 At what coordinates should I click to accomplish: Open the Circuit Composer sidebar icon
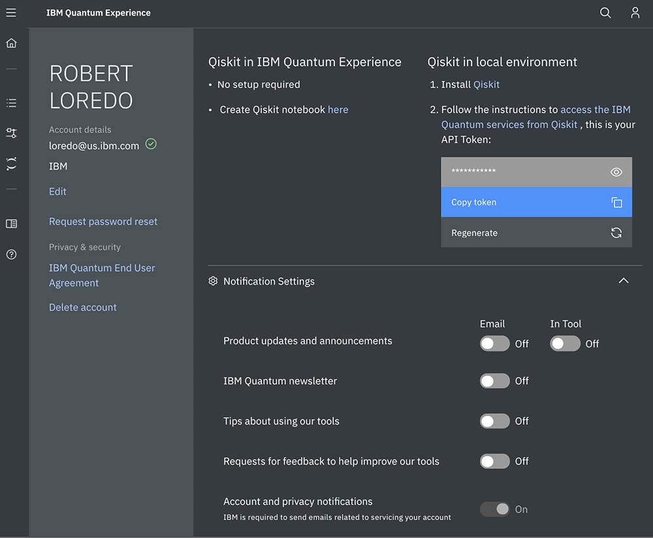click(x=11, y=133)
